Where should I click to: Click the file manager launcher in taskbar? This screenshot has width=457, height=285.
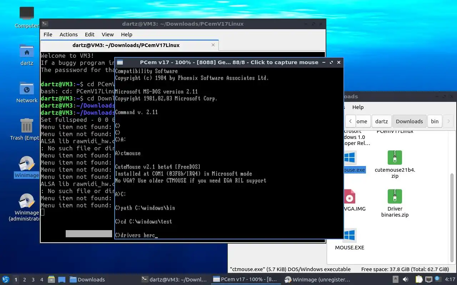(x=51, y=279)
